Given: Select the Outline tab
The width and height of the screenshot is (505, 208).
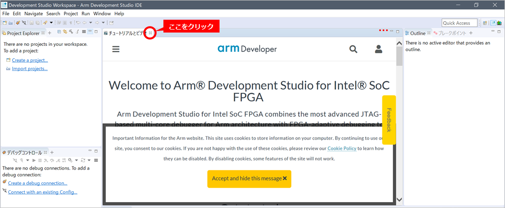Looking at the screenshot, I should click(418, 33).
